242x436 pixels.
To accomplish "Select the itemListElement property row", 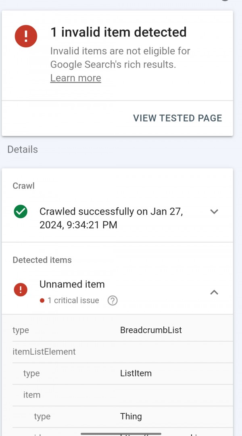I will (117, 352).
